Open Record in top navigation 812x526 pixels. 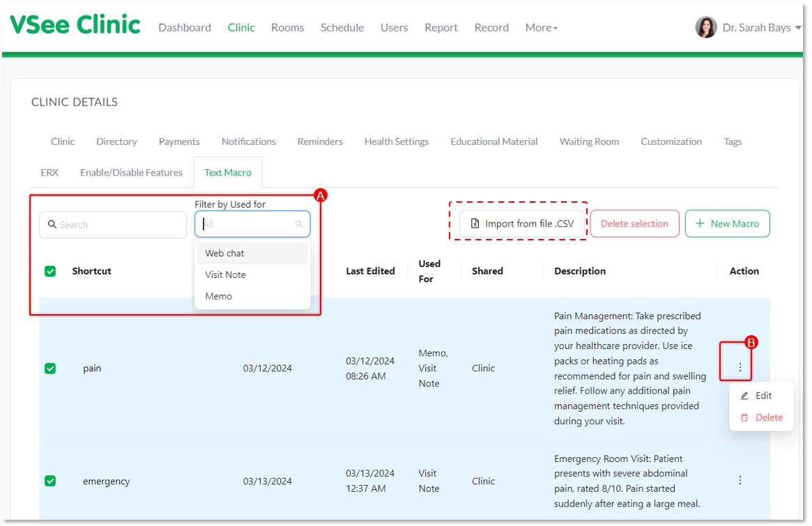pyautogui.click(x=491, y=27)
